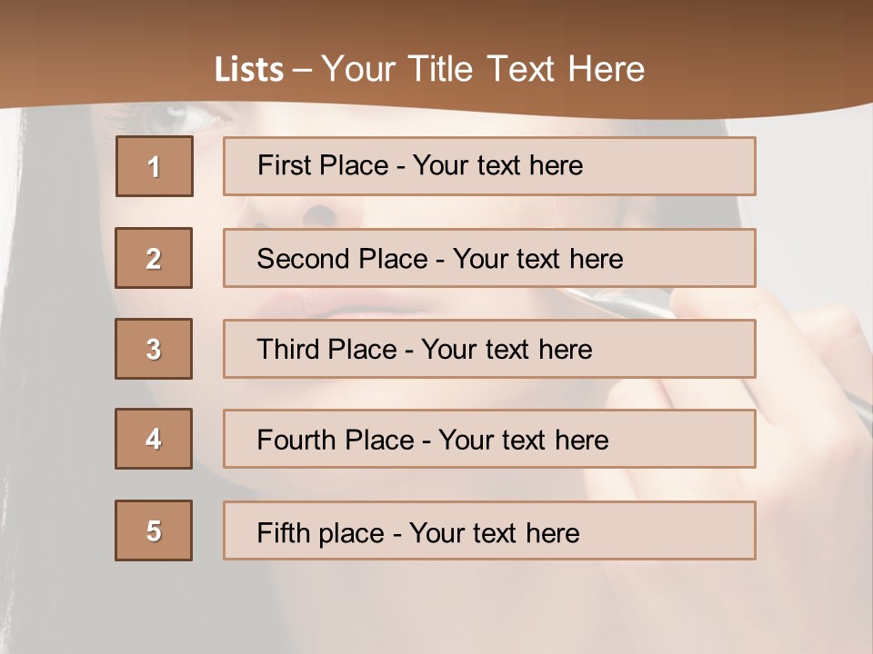
Task: Click the words 'Fifth place'
Action: (321, 533)
